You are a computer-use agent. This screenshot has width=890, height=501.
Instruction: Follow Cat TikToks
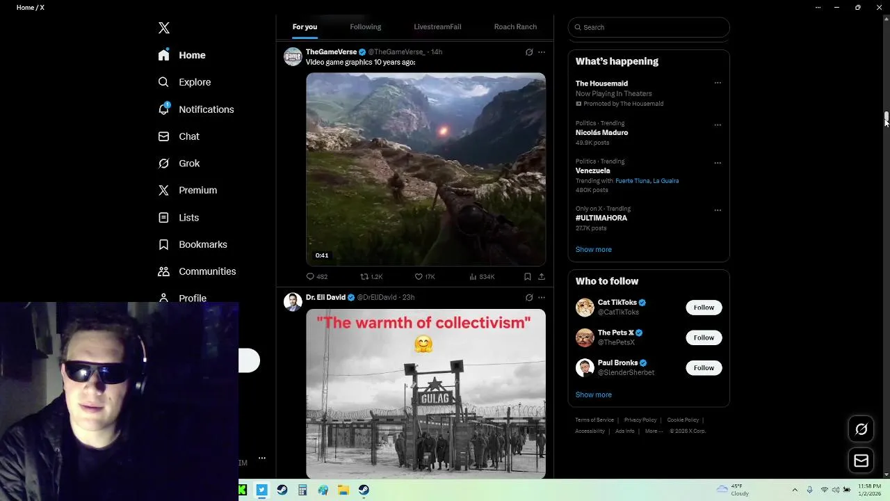[704, 308]
